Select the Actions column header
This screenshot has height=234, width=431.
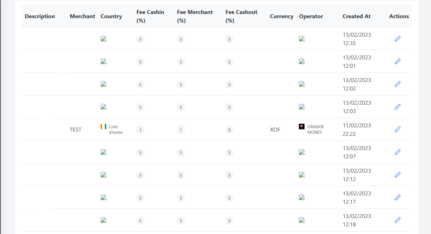[398, 16]
